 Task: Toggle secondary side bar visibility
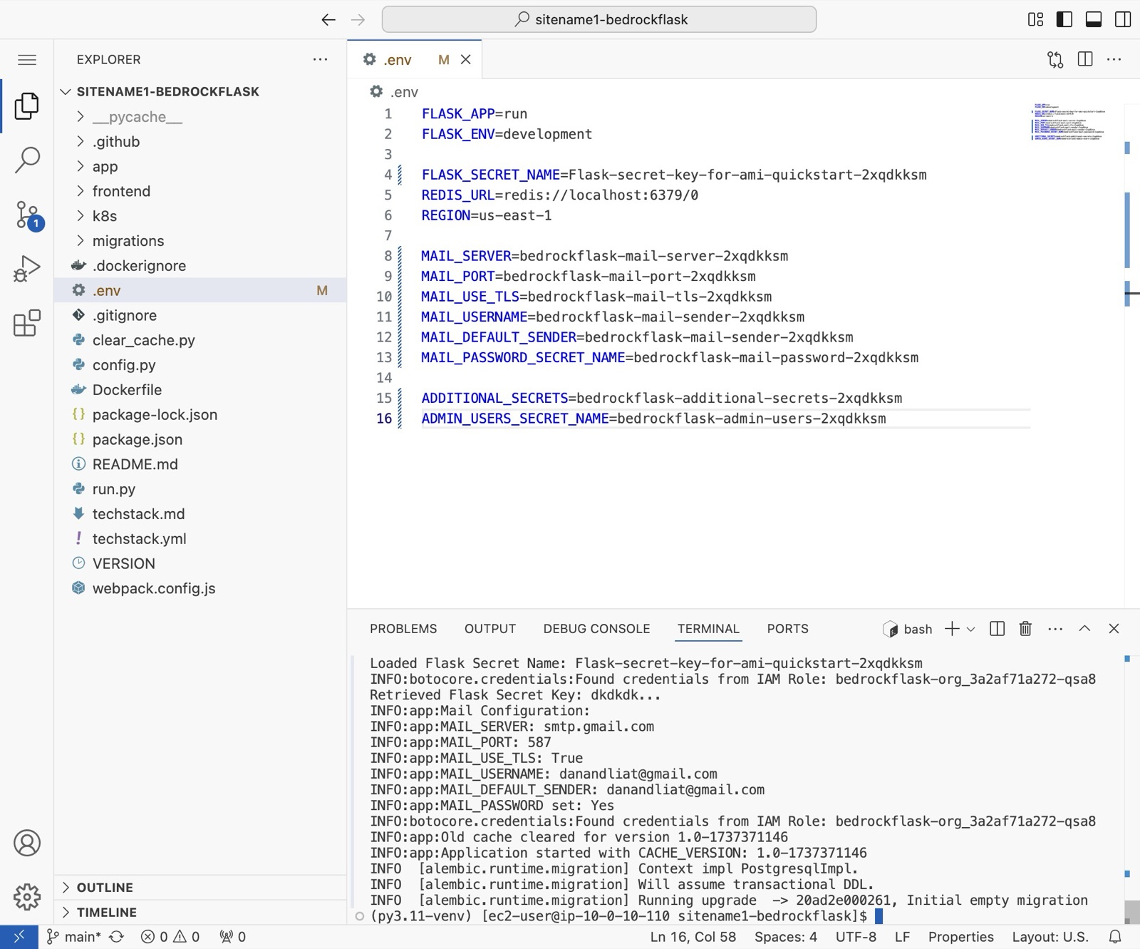tap(1123, 19)
